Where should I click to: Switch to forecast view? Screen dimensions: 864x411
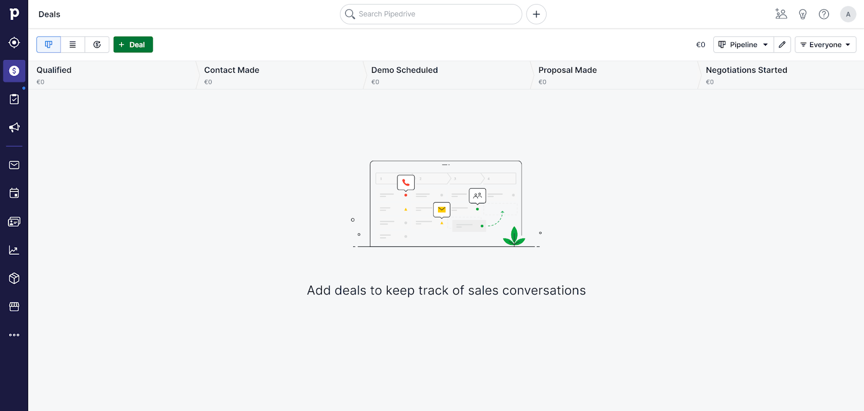tap(97, 45)
